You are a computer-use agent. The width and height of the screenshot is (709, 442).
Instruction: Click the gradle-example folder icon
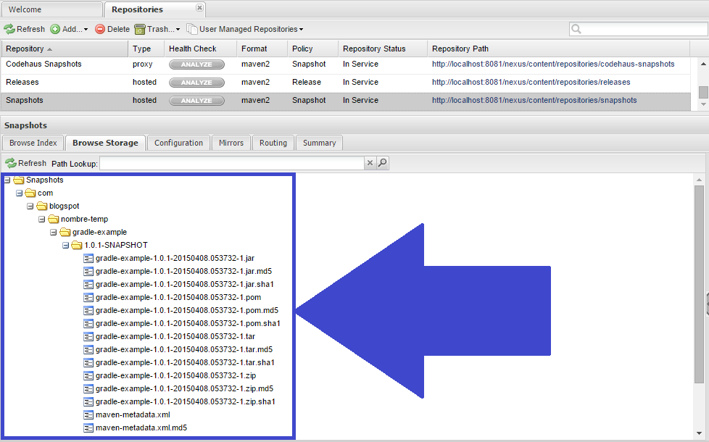65,233
